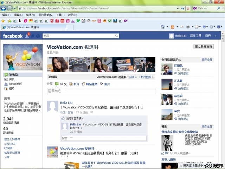Click the IE Forward navigation button
This screenshot has height=169, width=225.
point(9,8)
